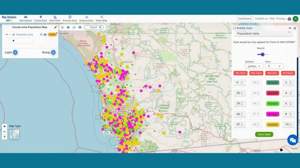Open Action menu for Population data layer
Screen dimensions: 300x168
[x=52, y=35]
